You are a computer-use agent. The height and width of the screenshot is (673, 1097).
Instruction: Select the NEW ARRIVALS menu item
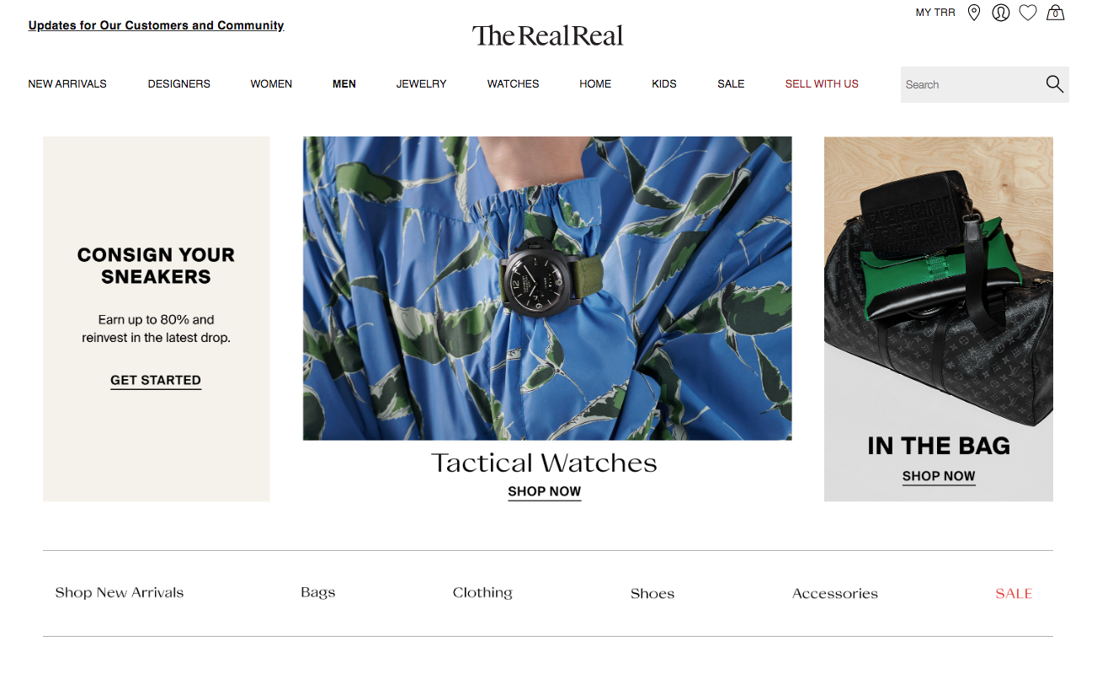point(67,84)
